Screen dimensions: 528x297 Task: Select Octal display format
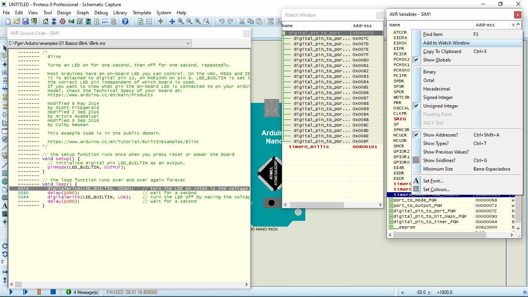click(x=467, y=80)
